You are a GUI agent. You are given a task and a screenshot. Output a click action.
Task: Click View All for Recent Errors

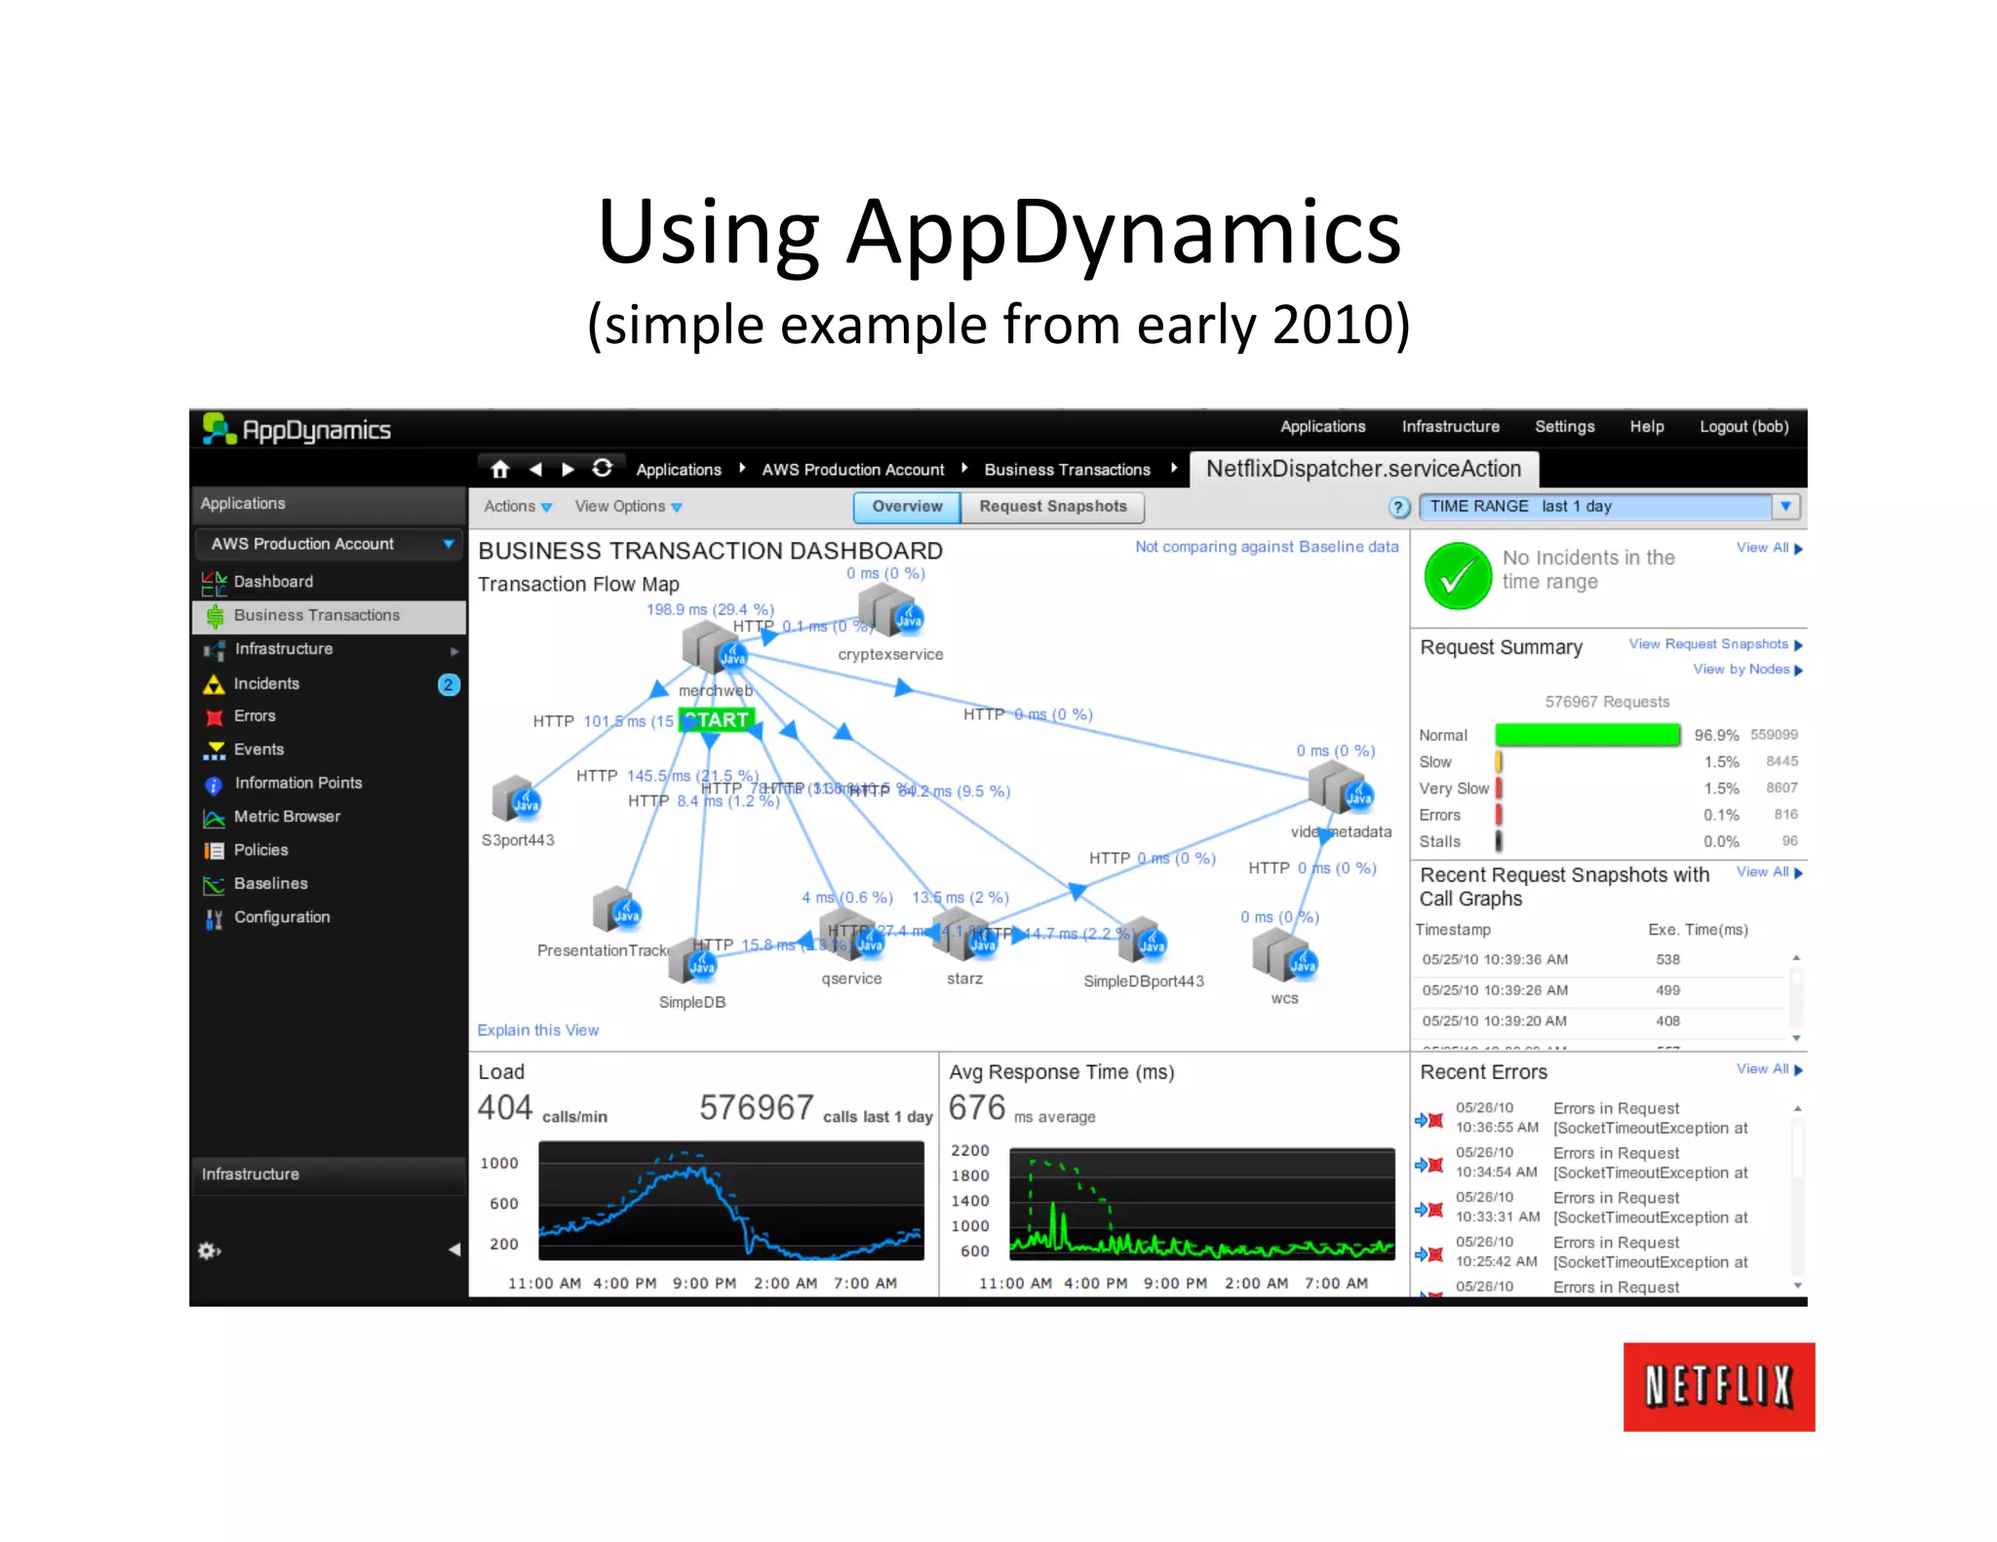(x=1769, y=1069)
